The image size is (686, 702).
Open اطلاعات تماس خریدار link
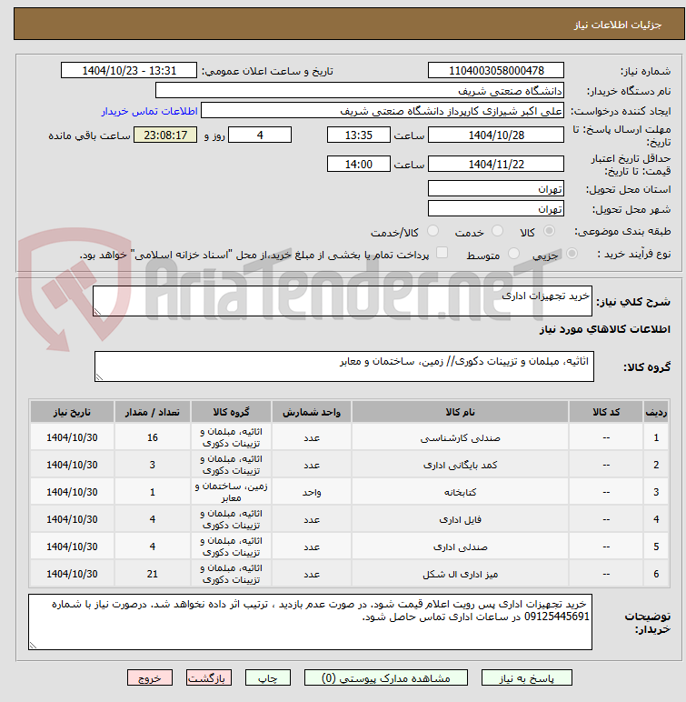point(149,111)
